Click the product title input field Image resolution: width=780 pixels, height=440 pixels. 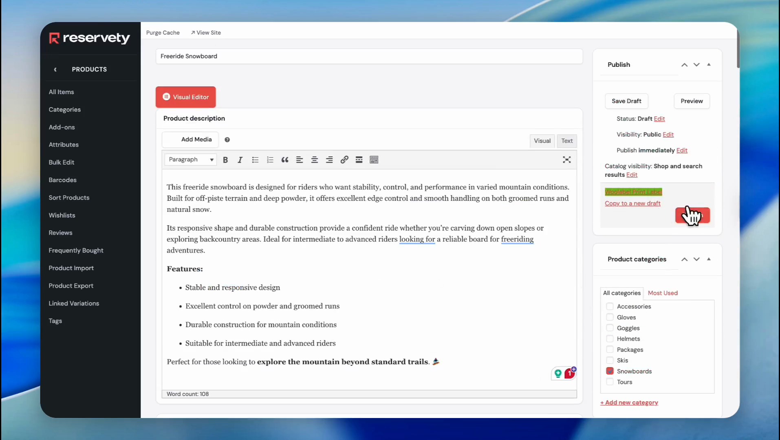[369, 56]
